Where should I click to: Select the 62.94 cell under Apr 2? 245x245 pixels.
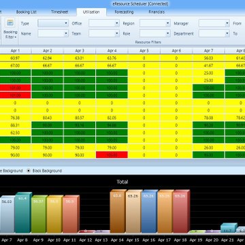(48, 58)
